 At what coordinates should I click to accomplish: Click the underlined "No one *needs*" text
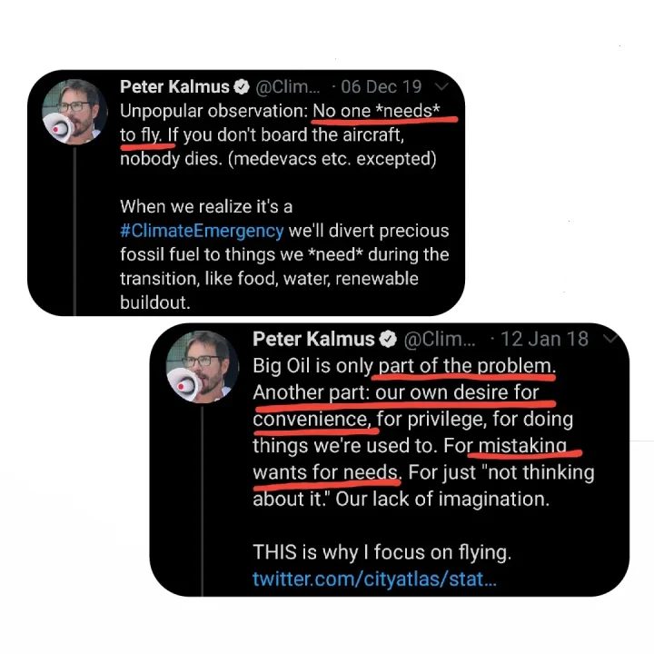coord(383,112)
